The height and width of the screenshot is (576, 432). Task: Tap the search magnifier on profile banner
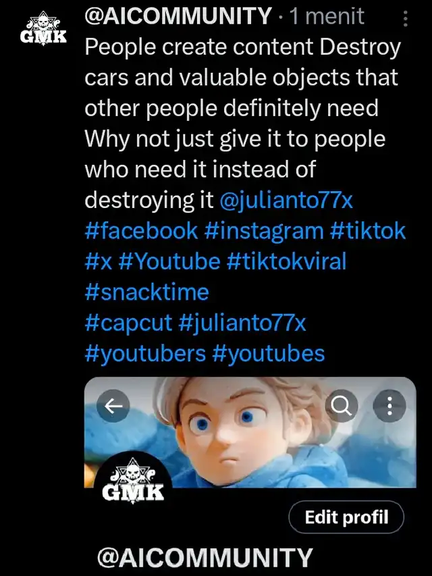342,406
